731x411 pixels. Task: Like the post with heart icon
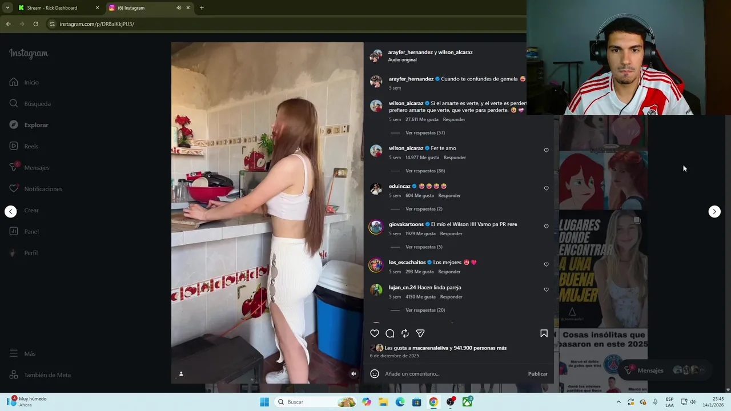click(x=375, y=333)
